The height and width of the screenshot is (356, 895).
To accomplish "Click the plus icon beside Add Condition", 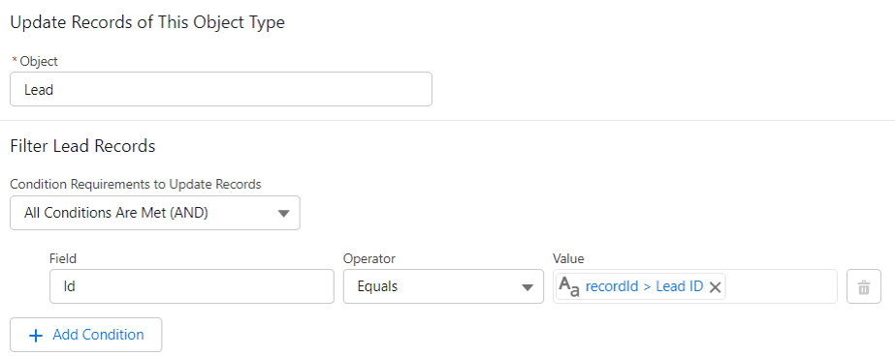I will 35,335.
